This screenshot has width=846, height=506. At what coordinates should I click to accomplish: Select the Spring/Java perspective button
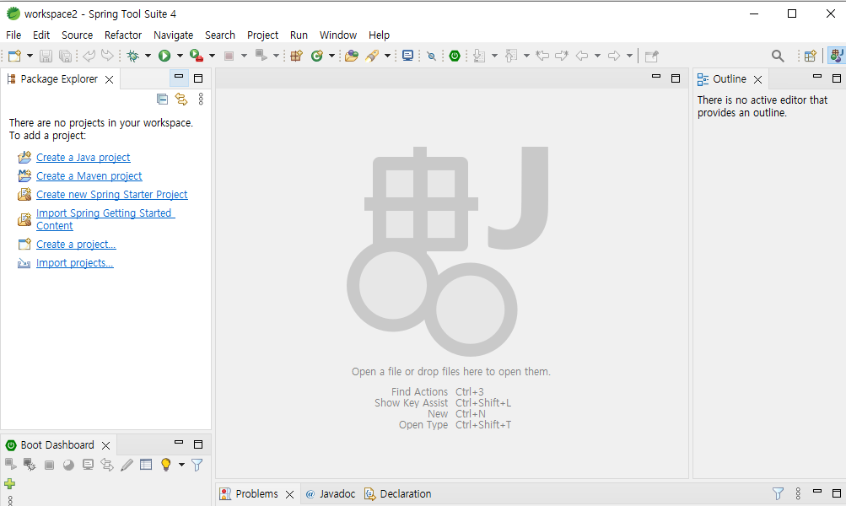point(836,56)
